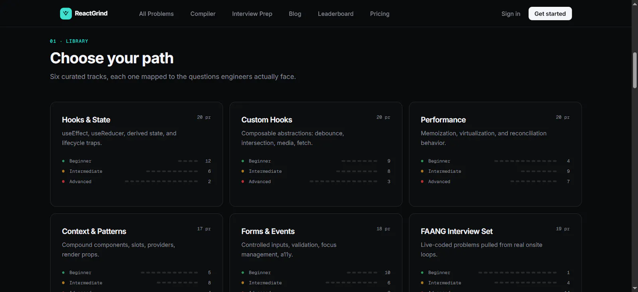Click the Performance description about memoization

(484, 138)
